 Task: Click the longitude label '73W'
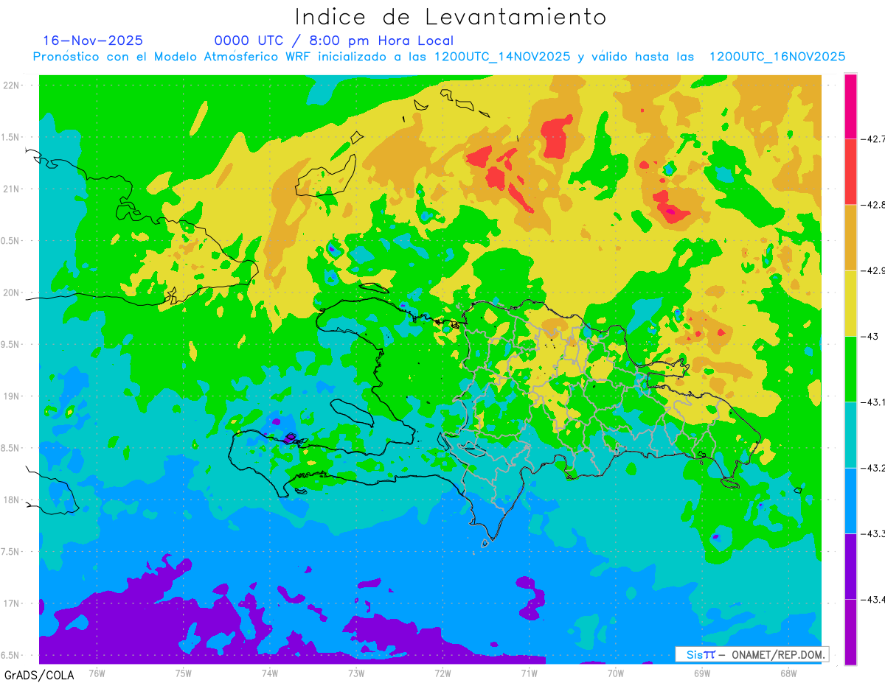356,673
